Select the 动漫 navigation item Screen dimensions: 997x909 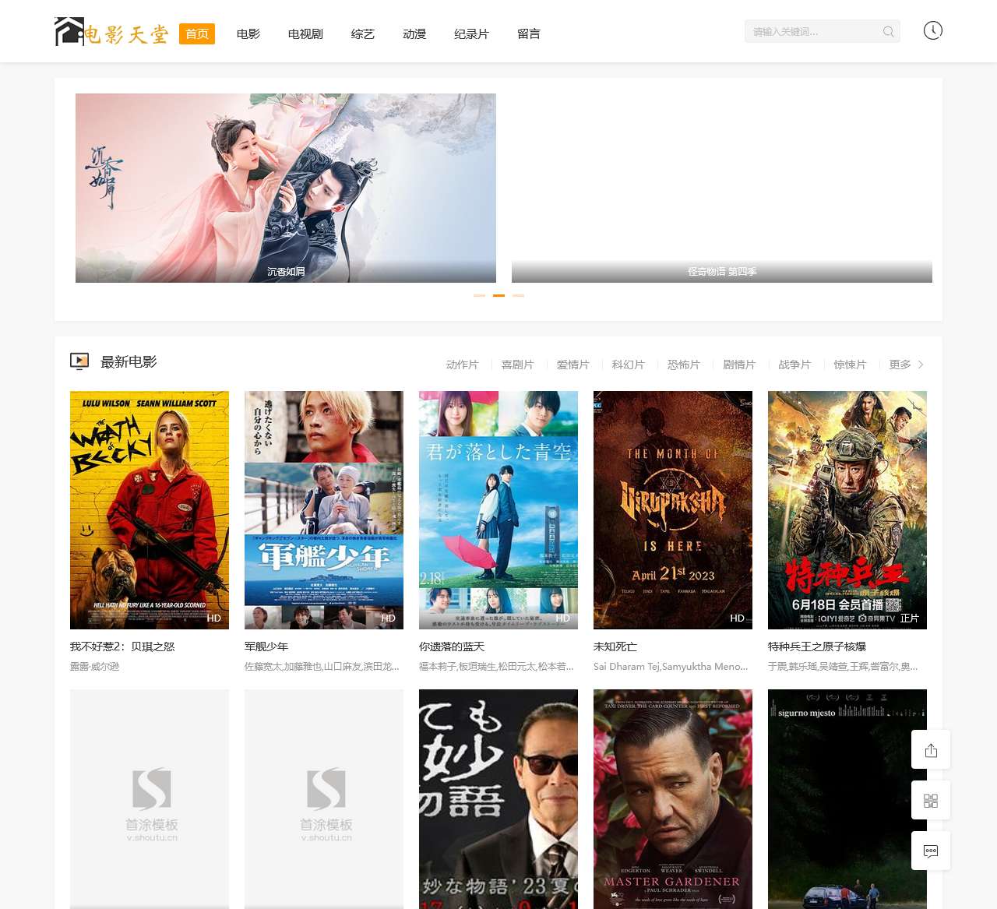414,33
